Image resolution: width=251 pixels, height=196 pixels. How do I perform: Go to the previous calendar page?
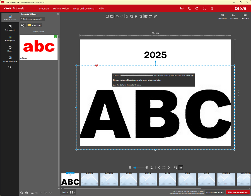pos(159,168)
